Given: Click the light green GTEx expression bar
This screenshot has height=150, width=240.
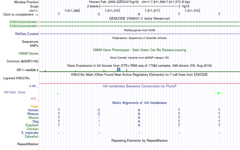Looking at the screenshot, I should pos(104,70).
